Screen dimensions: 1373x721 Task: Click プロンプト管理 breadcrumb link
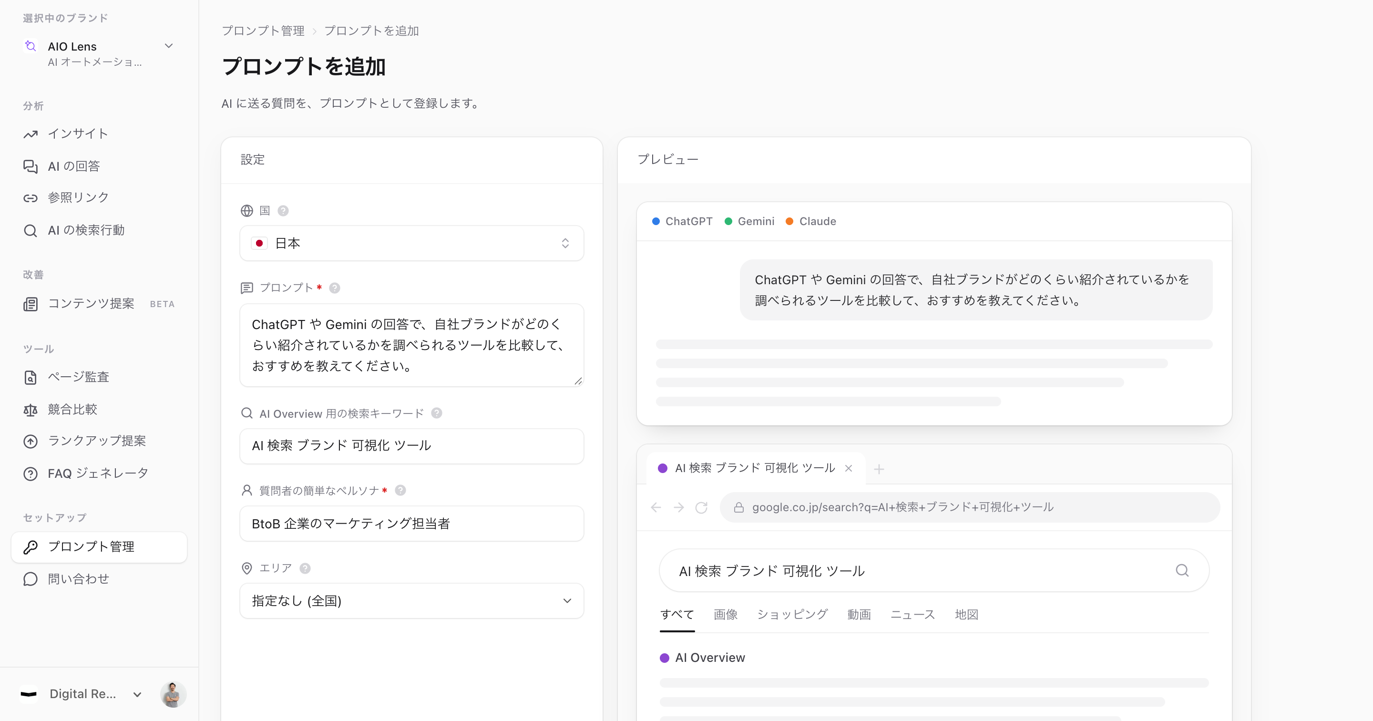263,31
